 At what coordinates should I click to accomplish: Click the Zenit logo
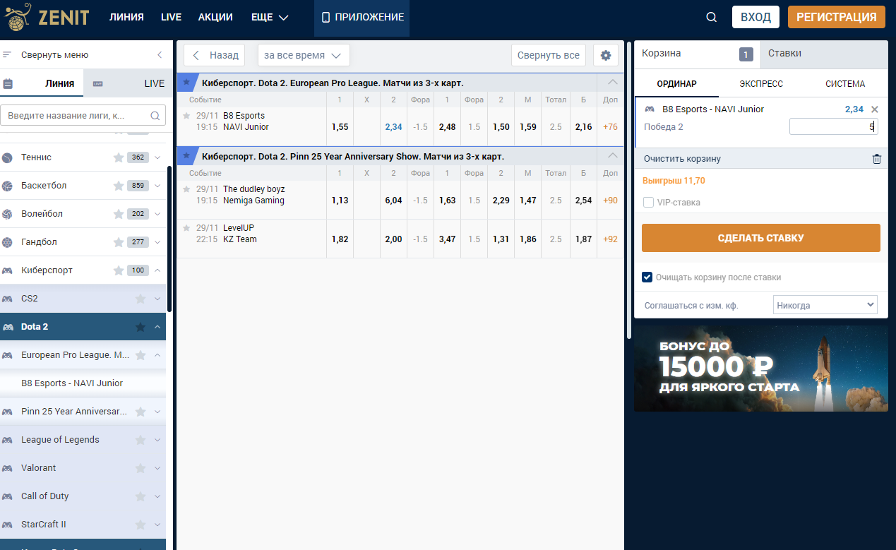tap(47, 17)
